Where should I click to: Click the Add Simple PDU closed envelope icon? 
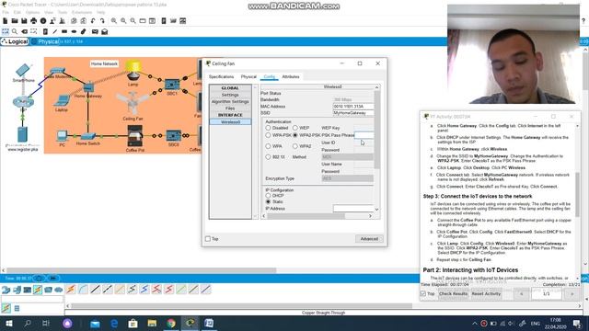point(95,32)
